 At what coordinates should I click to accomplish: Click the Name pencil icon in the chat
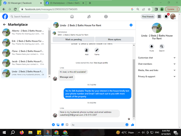point(97,50)
